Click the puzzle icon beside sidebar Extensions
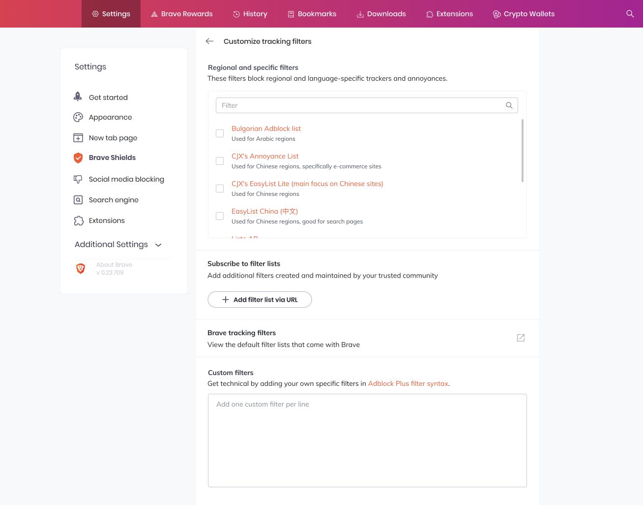The height and width of the screenshot is (505, 643). coord(79,221)
